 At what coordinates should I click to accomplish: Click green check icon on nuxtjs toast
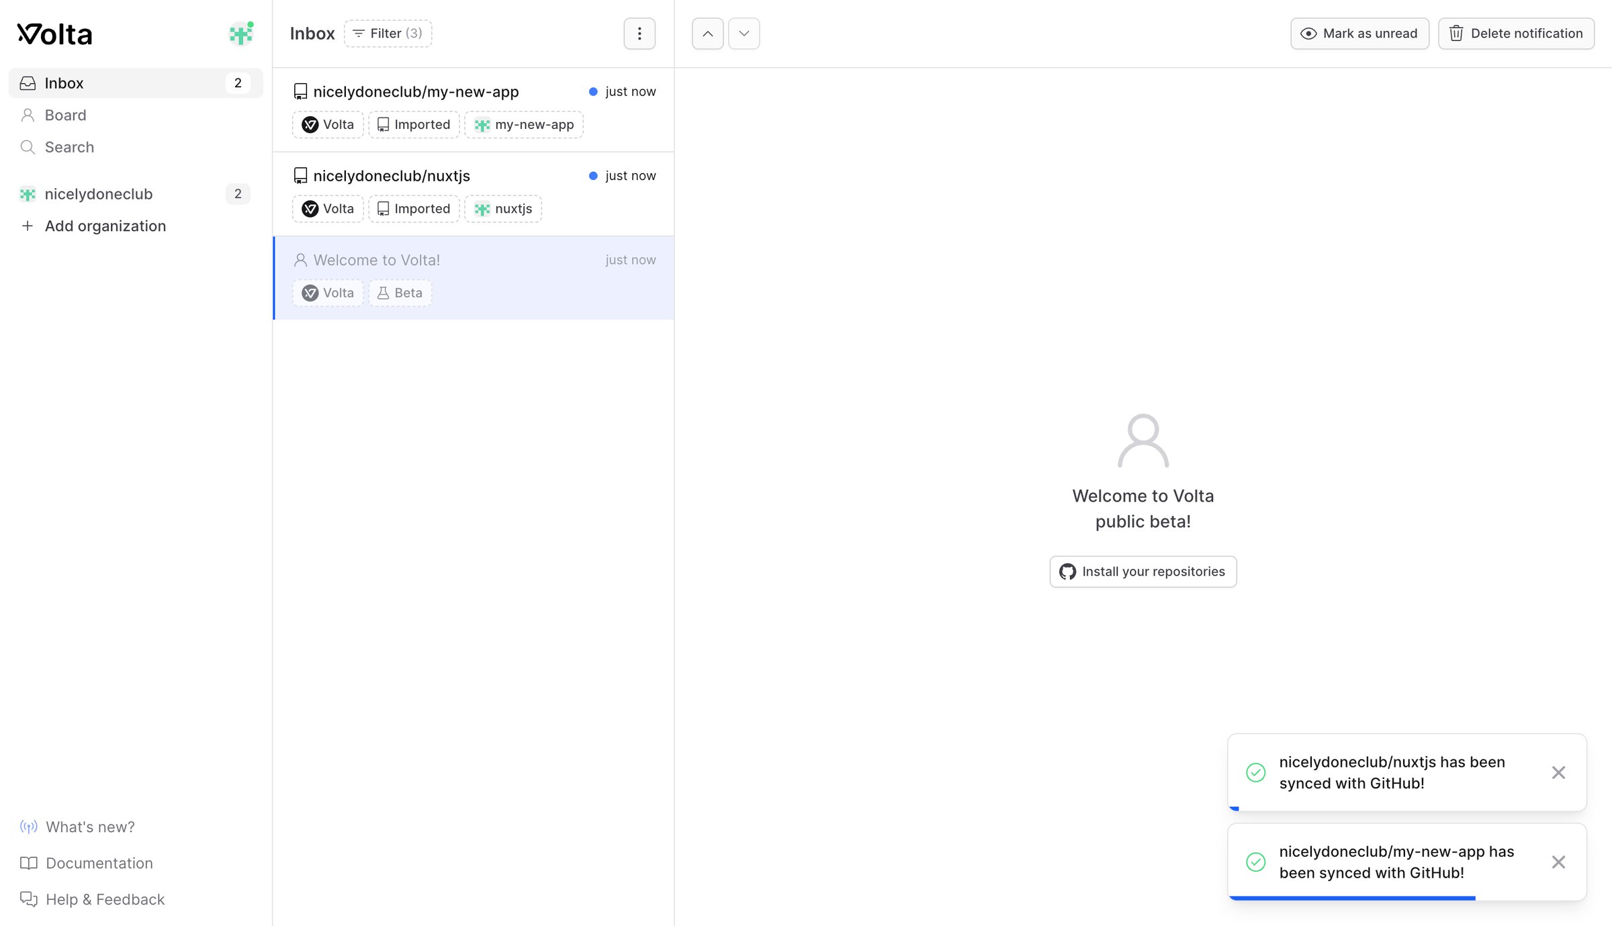(1255, 773)
